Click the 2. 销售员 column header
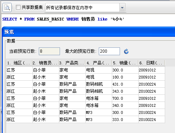The height and width of the screenshot is (133, 175). (46, 63)
